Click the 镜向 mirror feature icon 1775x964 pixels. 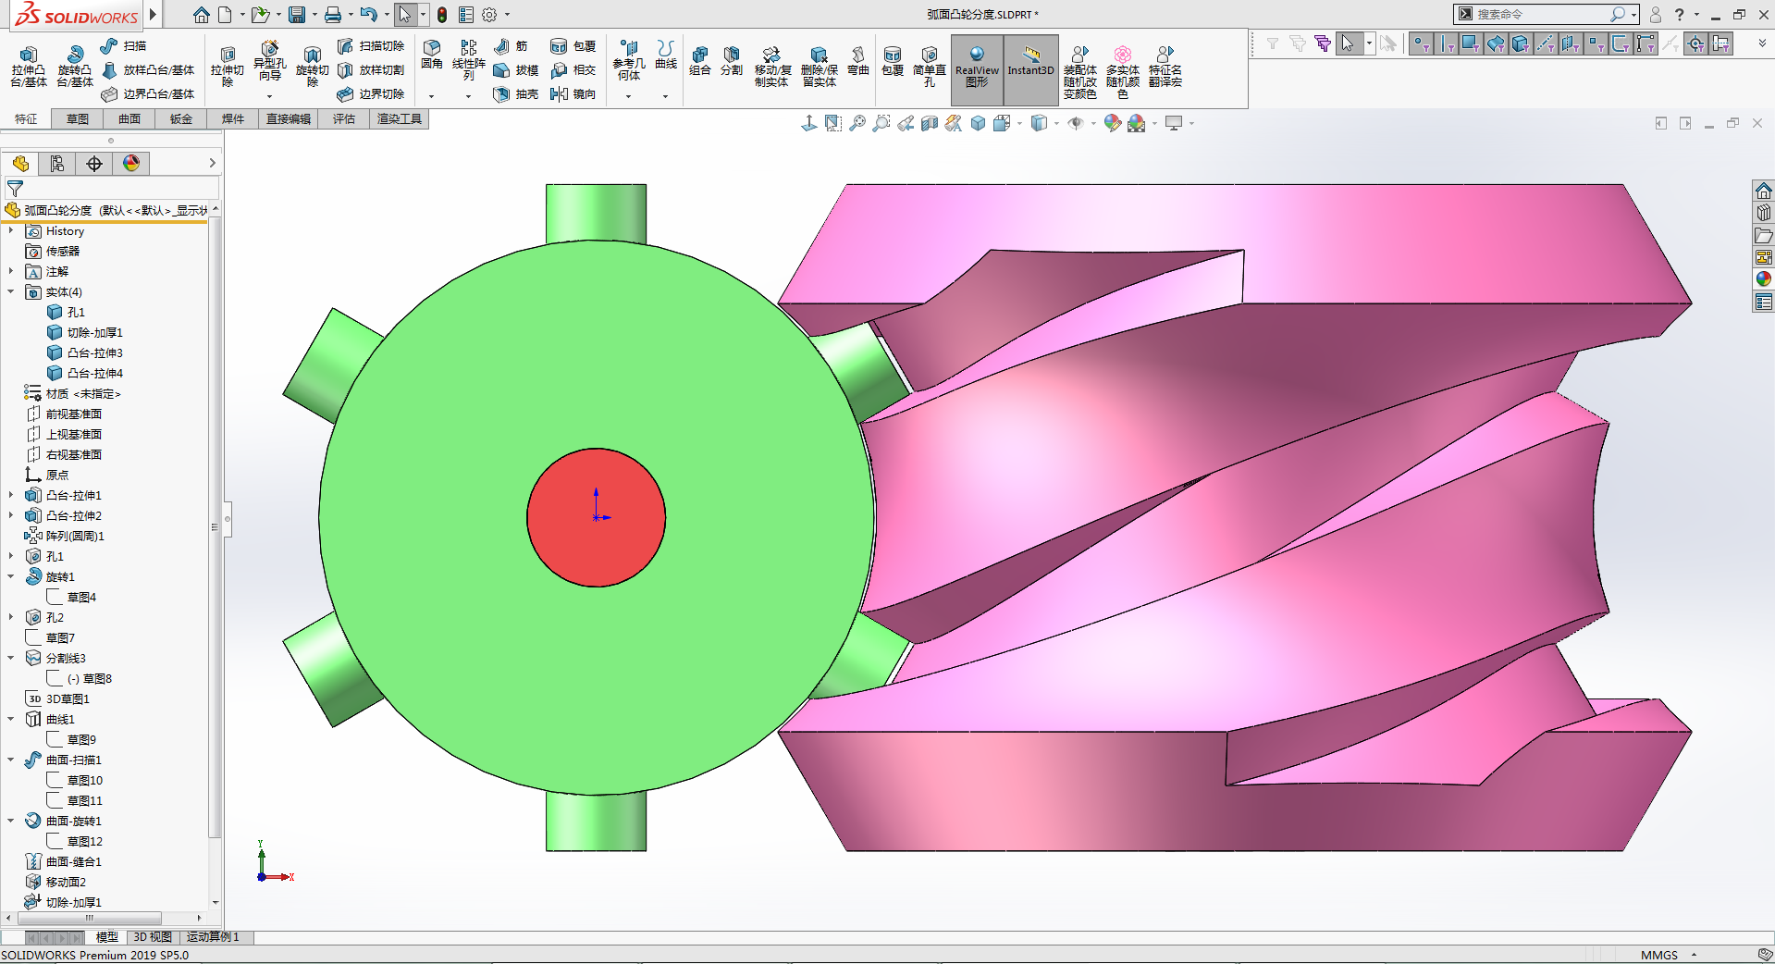click(573, 93)
